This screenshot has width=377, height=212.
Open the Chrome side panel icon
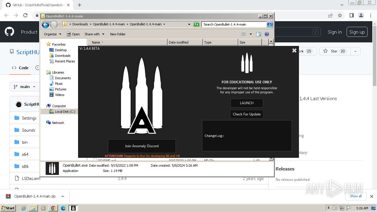click(351, 15)
